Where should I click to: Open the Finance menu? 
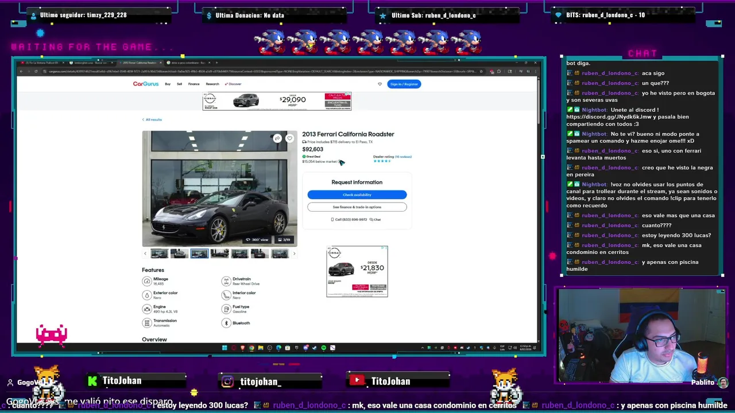[194, 84]
